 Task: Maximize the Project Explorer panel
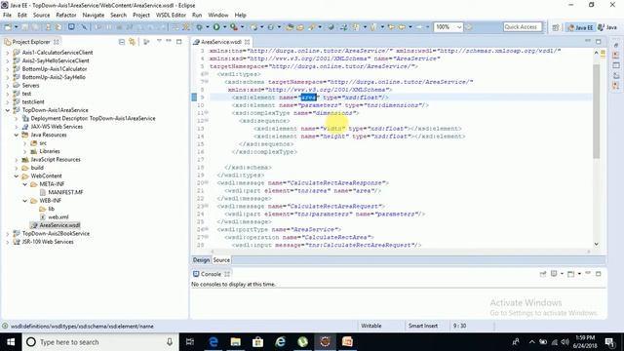179,41
